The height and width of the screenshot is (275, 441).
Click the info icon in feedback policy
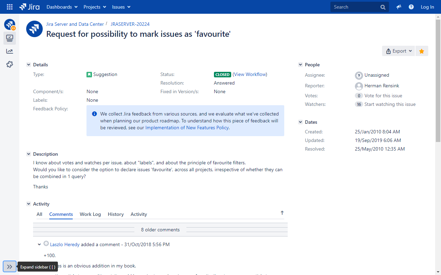(x=94, y=114)
